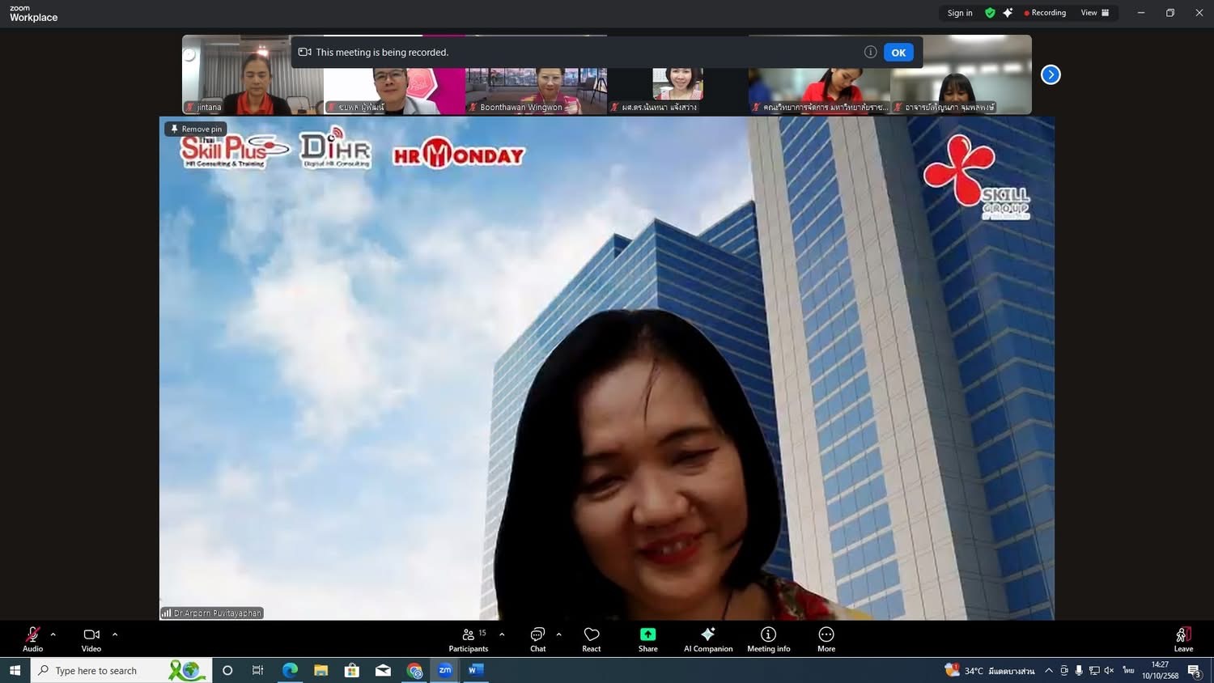Click the green Share screen button

point(647,638)
